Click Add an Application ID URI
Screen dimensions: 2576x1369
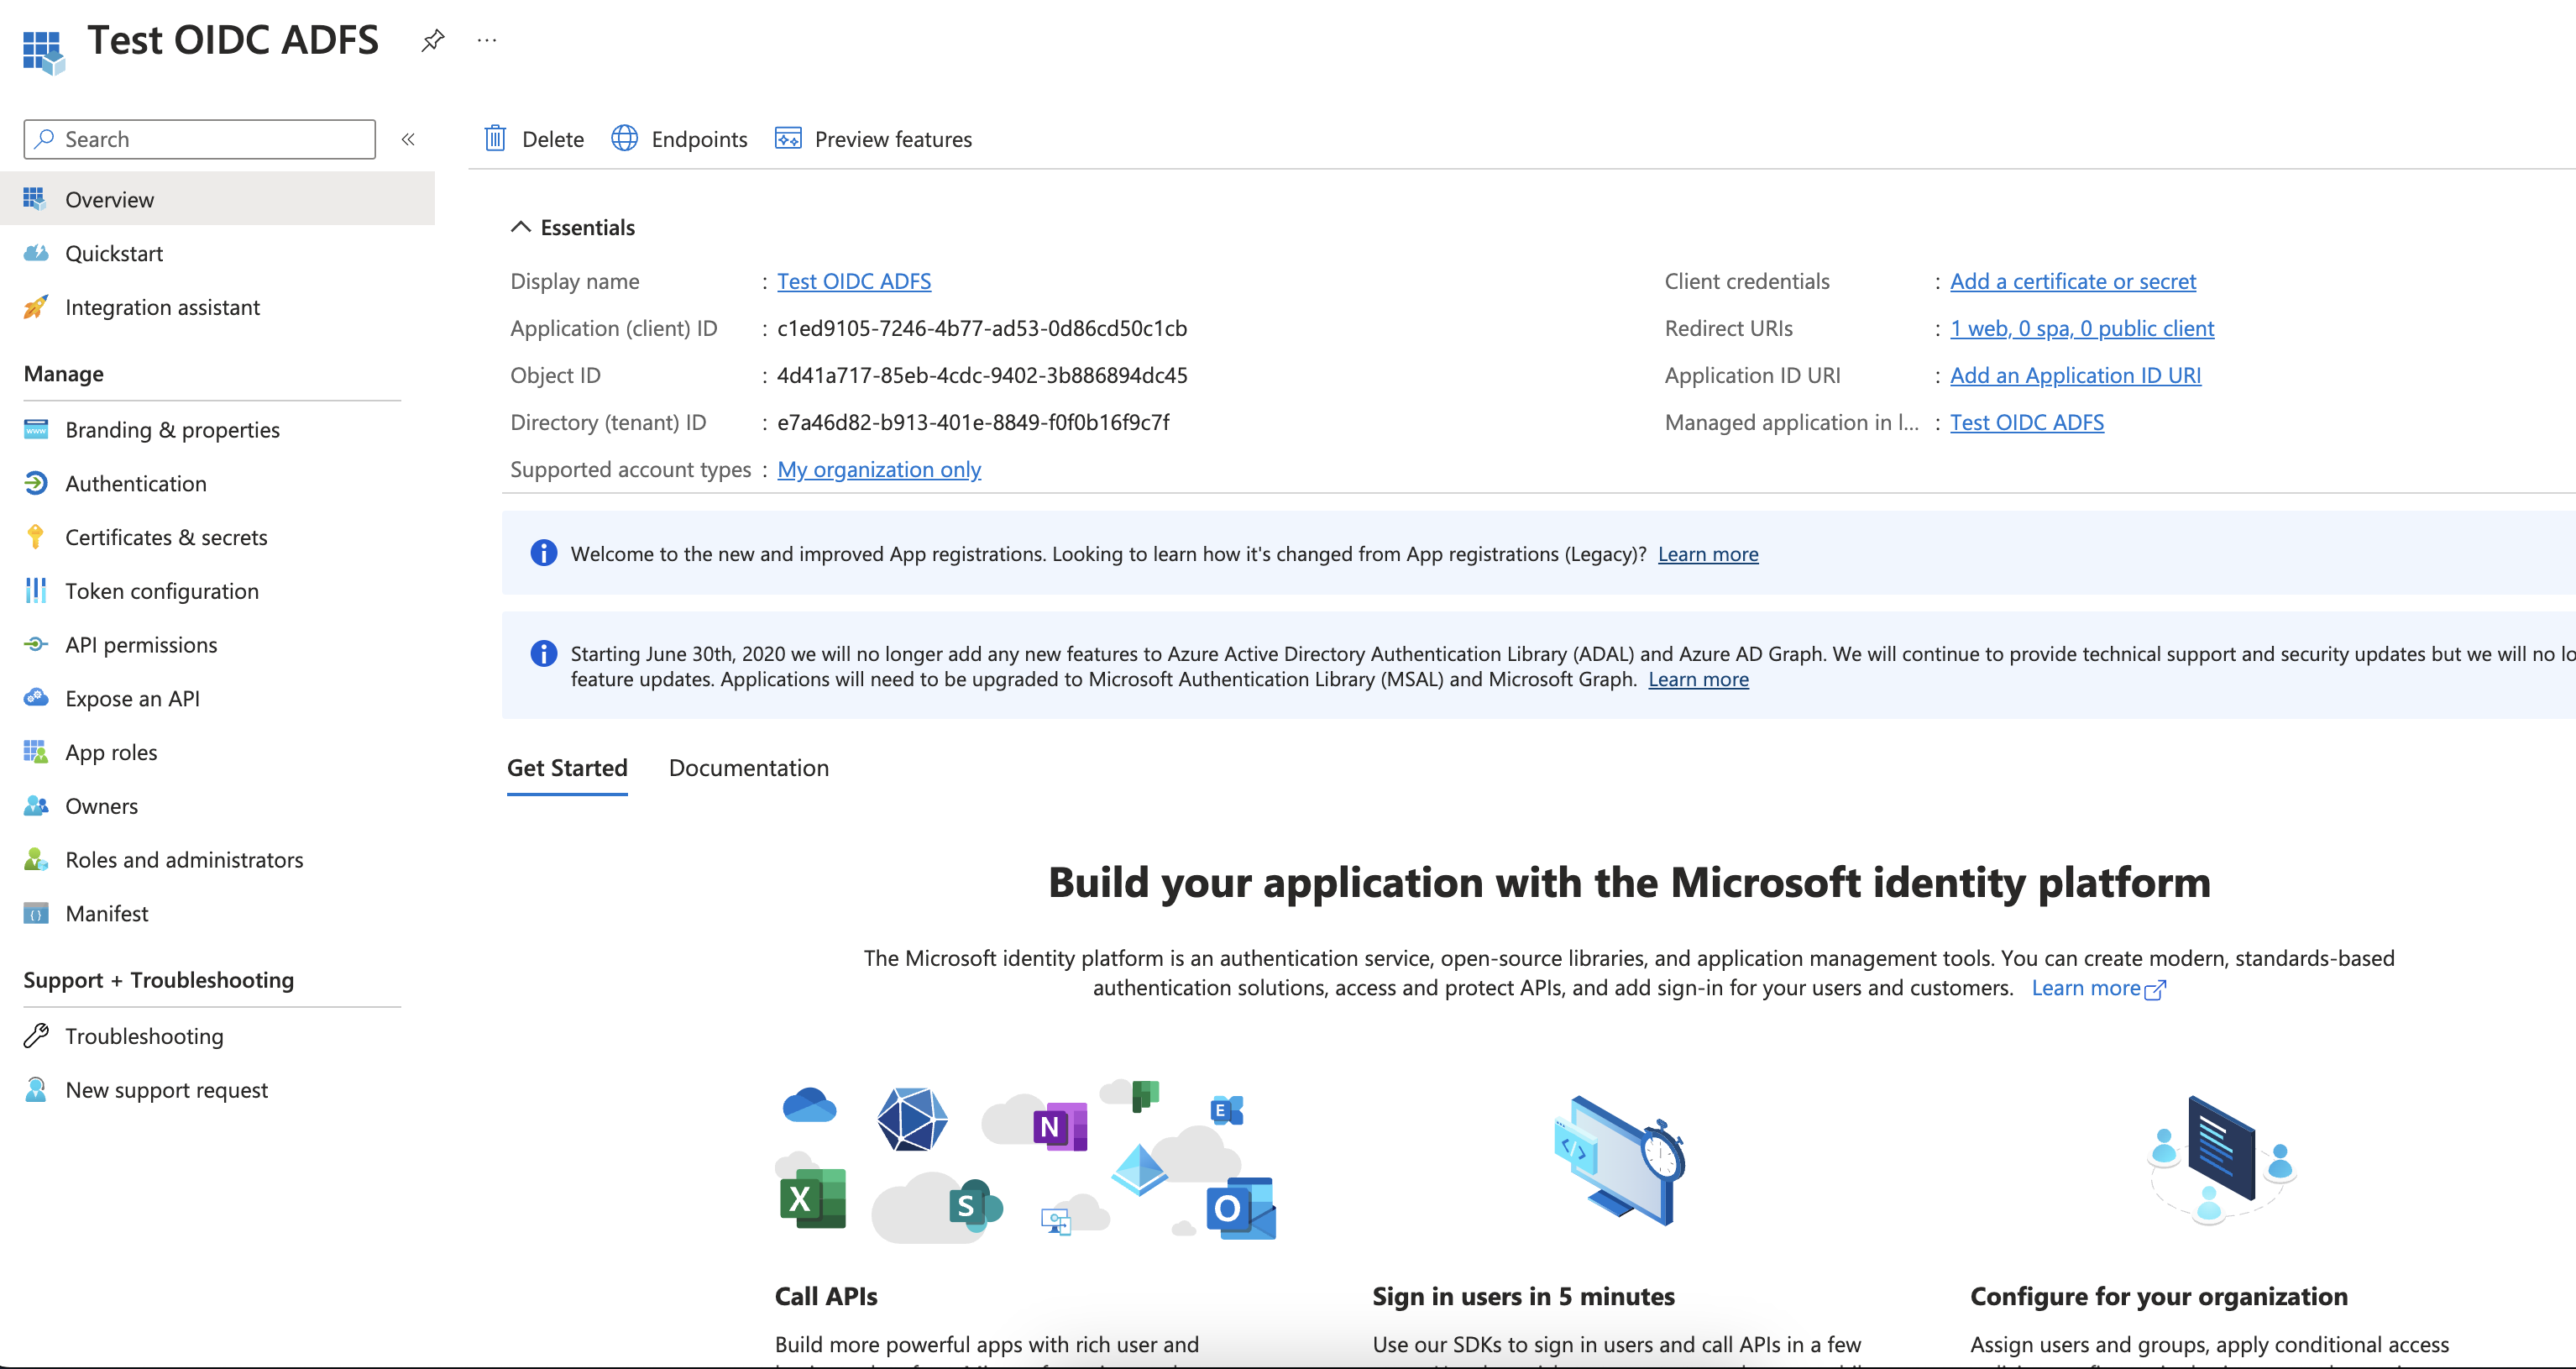click(2074, 375)
